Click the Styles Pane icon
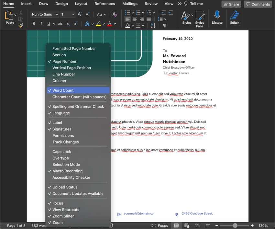 click(x=200, y=18)
